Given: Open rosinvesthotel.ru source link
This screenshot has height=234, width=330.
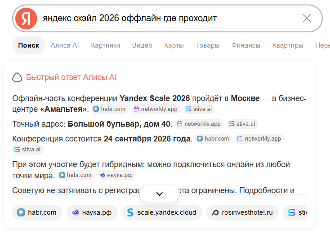Looking at the screenshot, I should 242,212.
